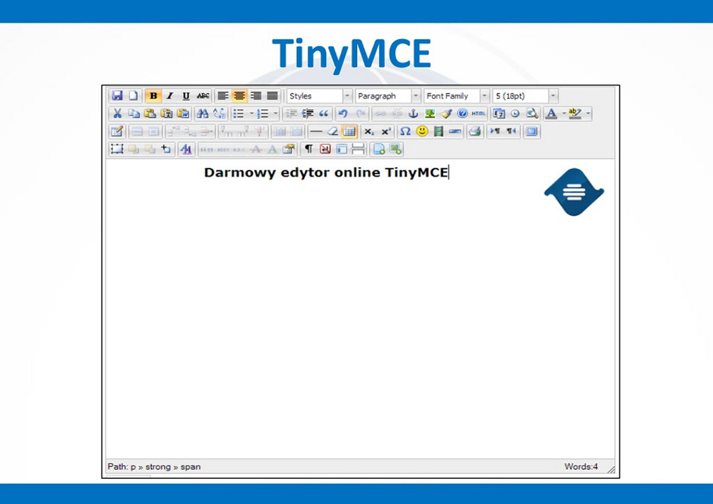The height and width of the screenshot is (504, 713).
Task: Apply superscript formatting
Action: (386, 132)
